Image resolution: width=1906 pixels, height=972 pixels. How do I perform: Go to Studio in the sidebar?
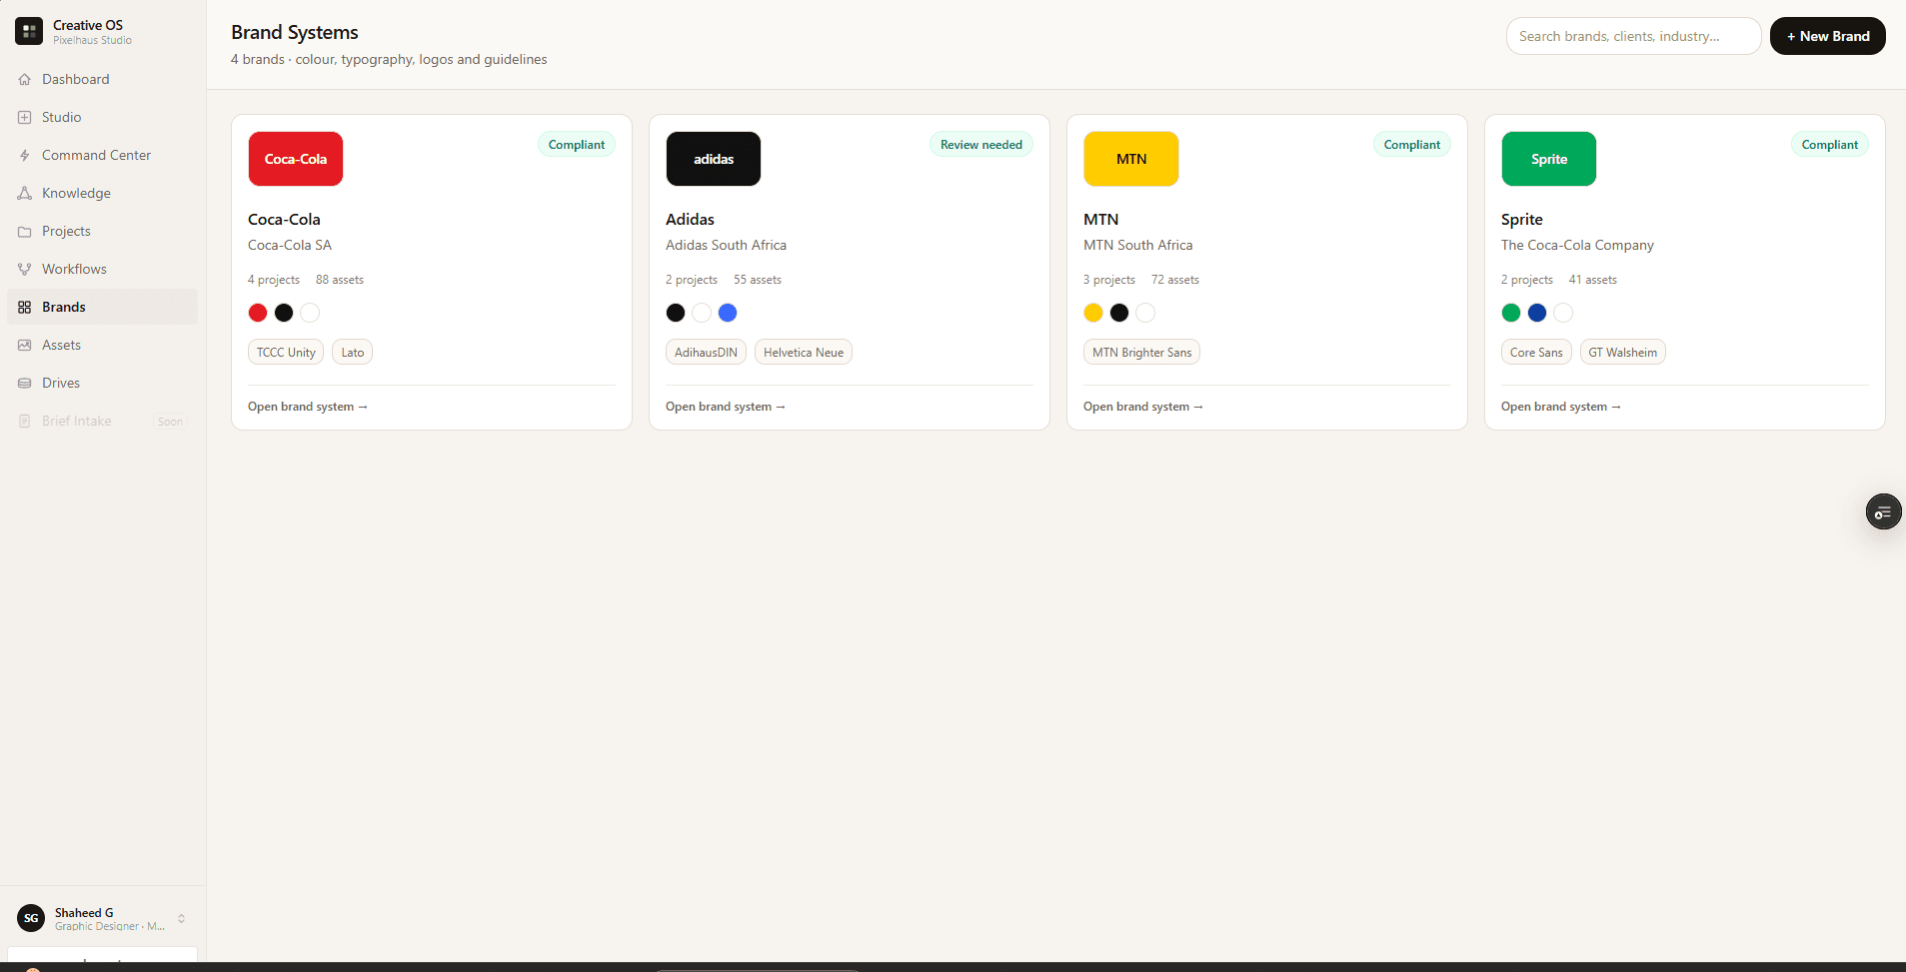point(102,117)
